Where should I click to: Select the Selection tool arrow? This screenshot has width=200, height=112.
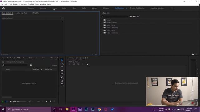click(62, 60)
